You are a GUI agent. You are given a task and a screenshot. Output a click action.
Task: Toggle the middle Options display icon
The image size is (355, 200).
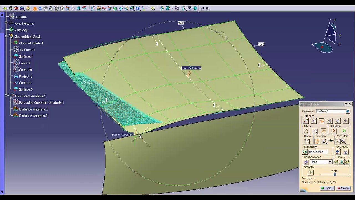pyautogui.click(x=341, y=162)
